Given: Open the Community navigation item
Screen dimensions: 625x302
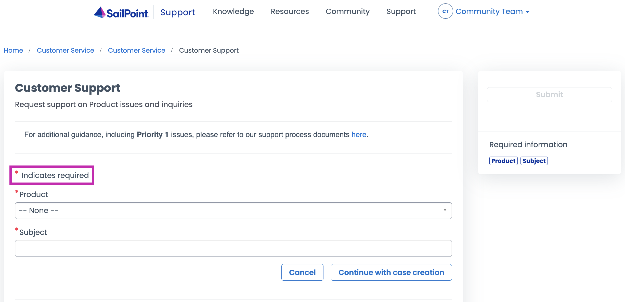Looking at the screenshot, I should [x=348, y=11].
